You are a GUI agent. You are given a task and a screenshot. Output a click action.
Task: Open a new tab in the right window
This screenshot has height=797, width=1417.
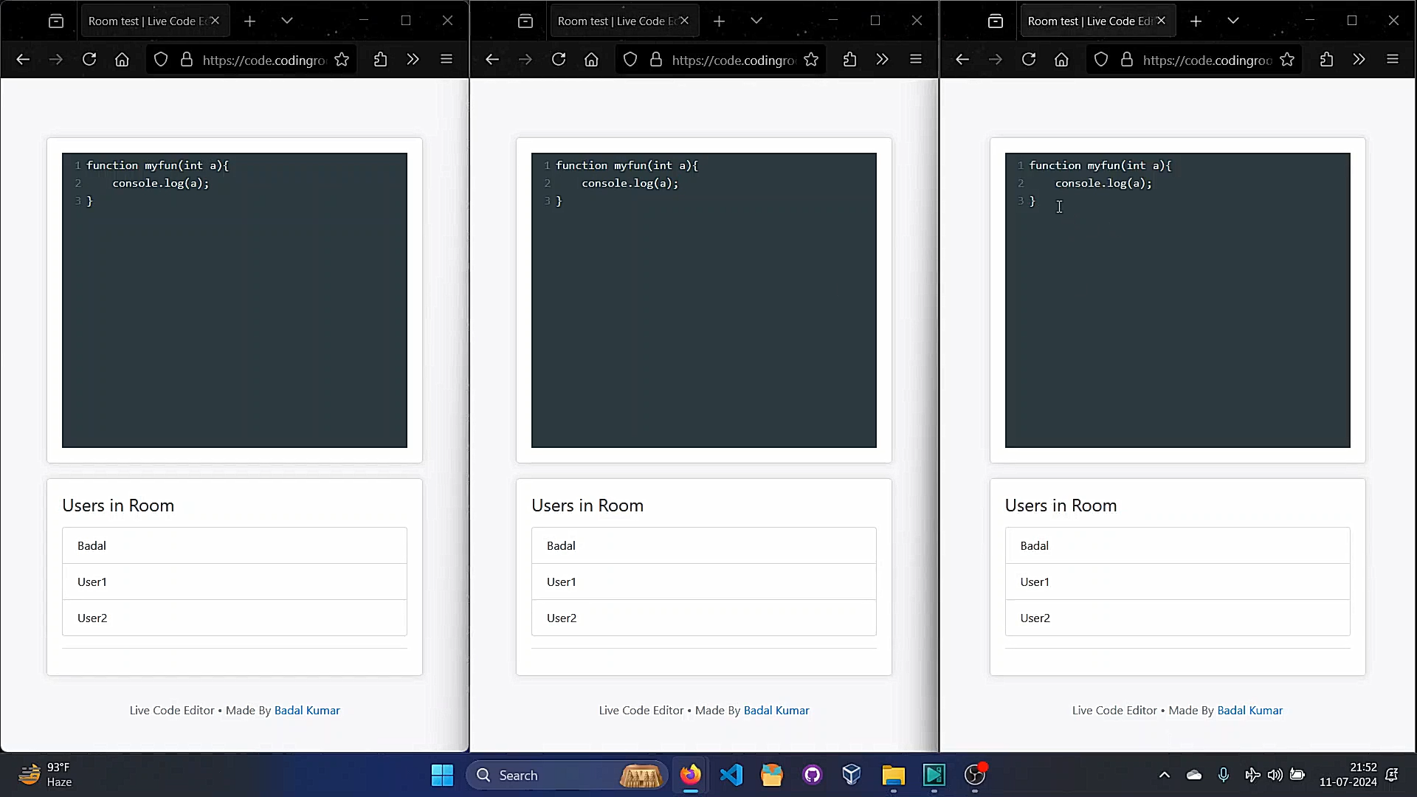point(1196,21)
